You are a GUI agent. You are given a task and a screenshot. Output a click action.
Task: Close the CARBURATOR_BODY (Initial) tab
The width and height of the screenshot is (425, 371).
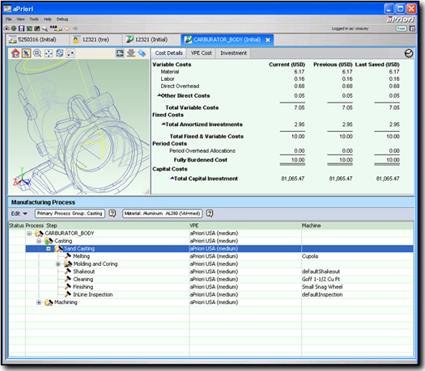tap(268, 40)
